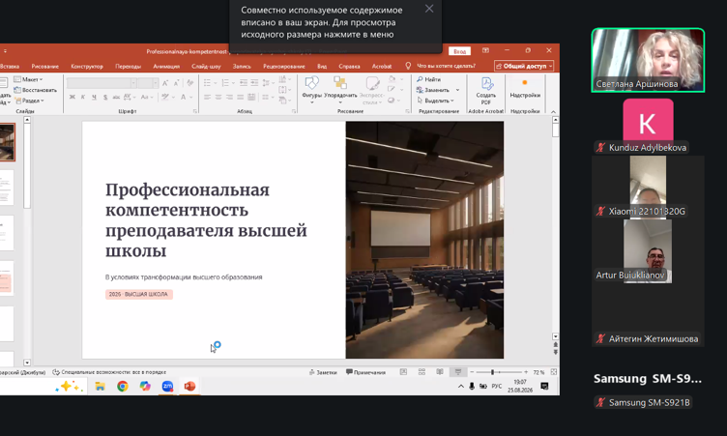
Task: Click Найти to search the presentation
Action: 429,79
